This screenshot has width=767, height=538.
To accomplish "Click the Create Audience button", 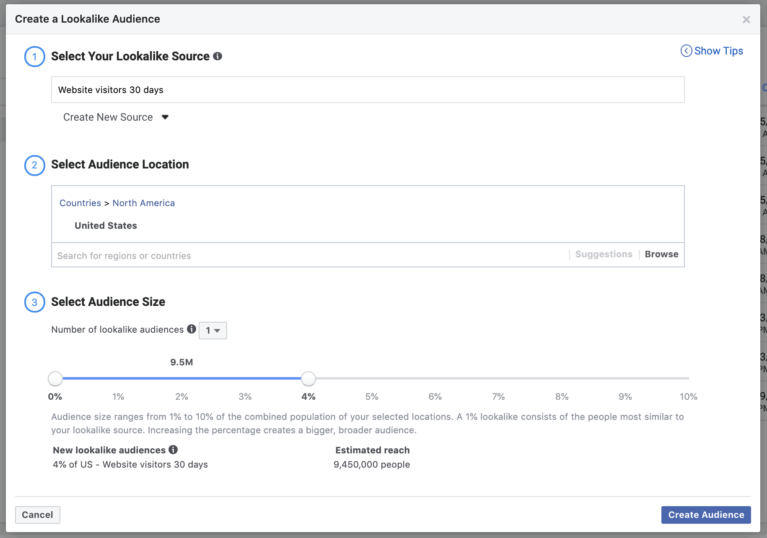I will click(705, 515).
